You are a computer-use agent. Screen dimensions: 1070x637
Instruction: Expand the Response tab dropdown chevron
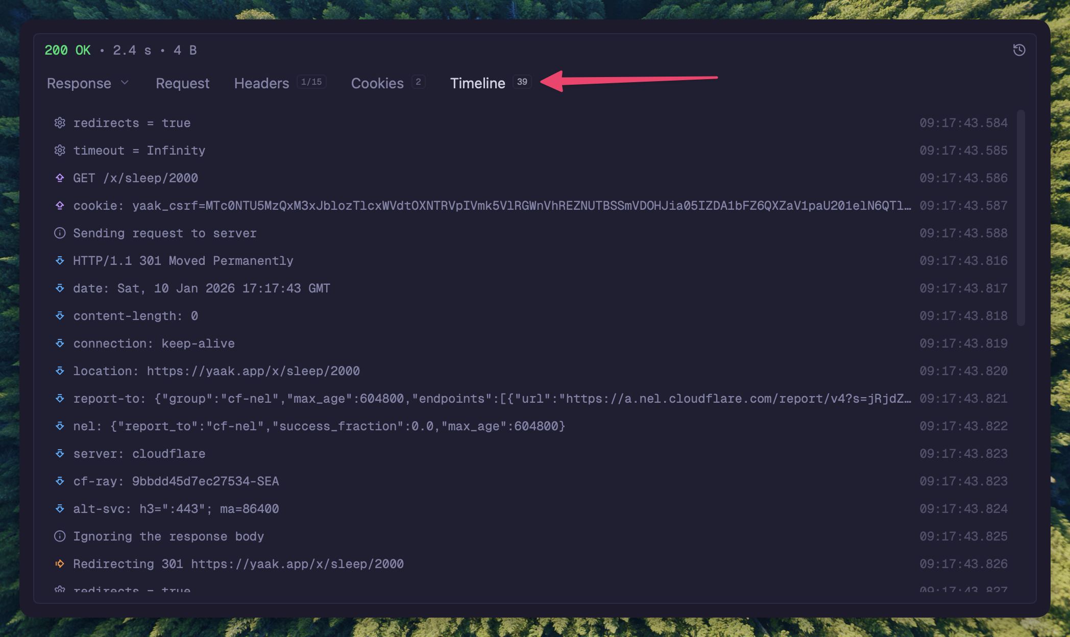[x=125, y=83]
